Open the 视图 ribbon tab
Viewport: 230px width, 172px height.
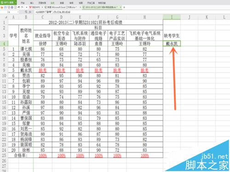(x=80, y=3)
